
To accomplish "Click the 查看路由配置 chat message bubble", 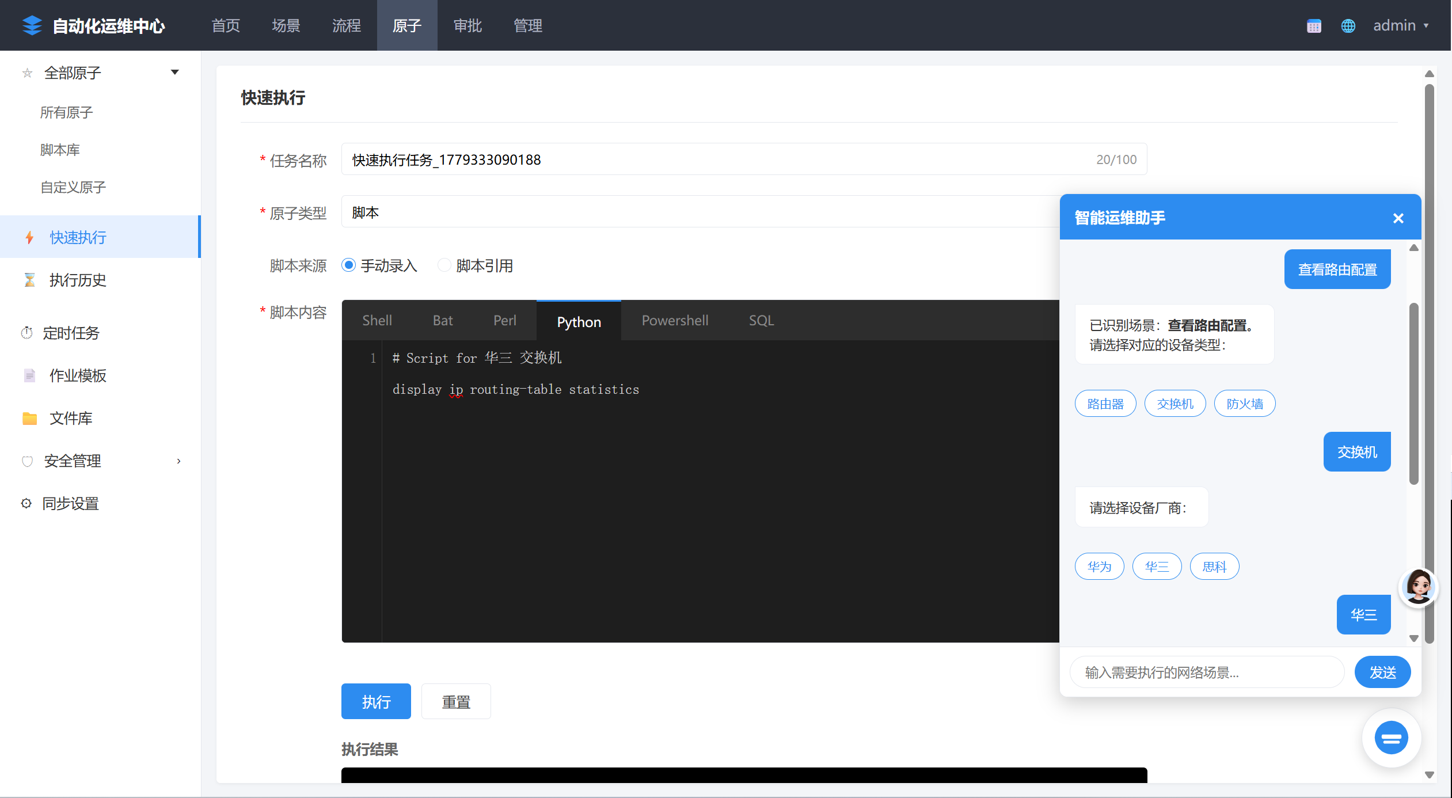I will pos(1337,269).
